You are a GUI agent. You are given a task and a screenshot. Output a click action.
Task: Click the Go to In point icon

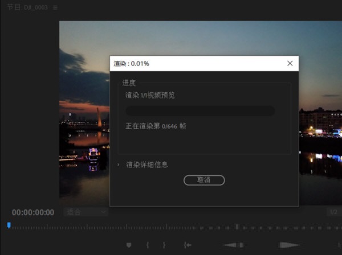point(187,245)
